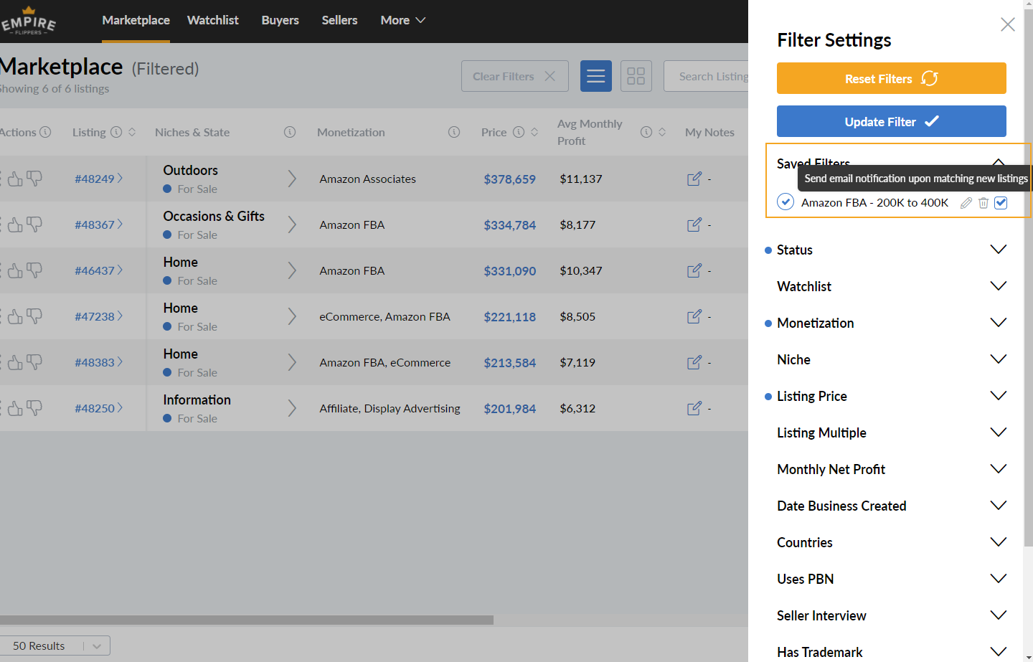The image size is (1033, 662).
Task: Edit notes for listing #48250
Action: click(694, 408)
